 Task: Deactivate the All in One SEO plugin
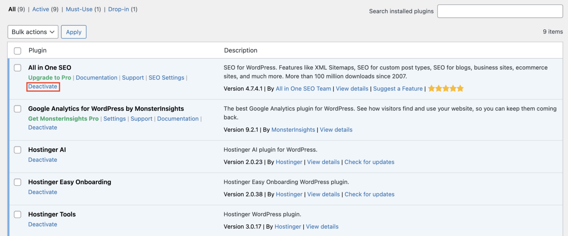[x=43, y=86]
